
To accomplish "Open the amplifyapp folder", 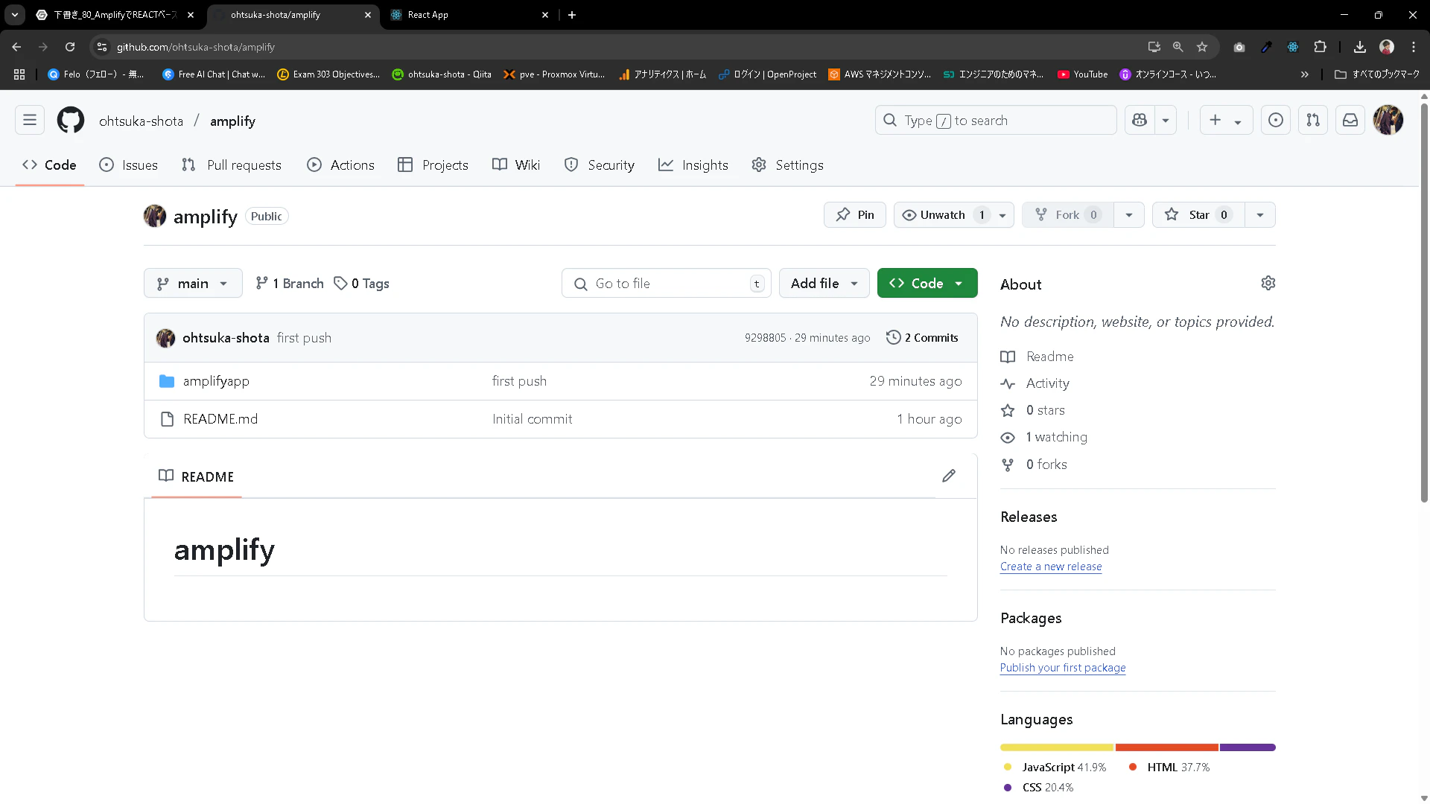I will click(216, 381).
